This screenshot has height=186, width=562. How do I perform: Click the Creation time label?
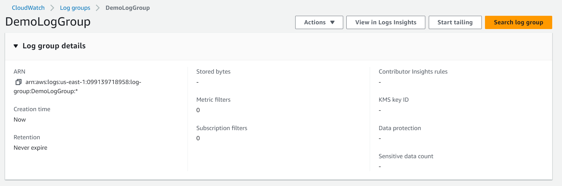tap(32, 109)
